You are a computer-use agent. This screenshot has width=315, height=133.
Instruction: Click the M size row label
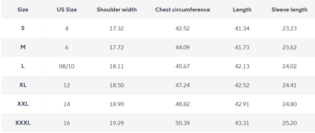[x=23, y=47]
